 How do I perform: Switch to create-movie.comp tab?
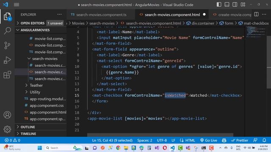[x=232, y=15]
